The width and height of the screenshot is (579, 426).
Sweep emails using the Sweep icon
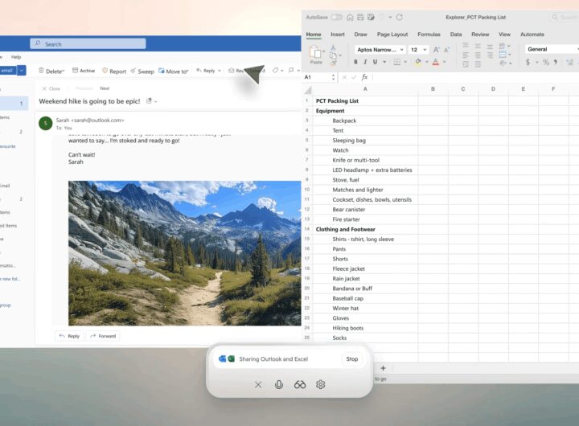click(x=142, y=71)
